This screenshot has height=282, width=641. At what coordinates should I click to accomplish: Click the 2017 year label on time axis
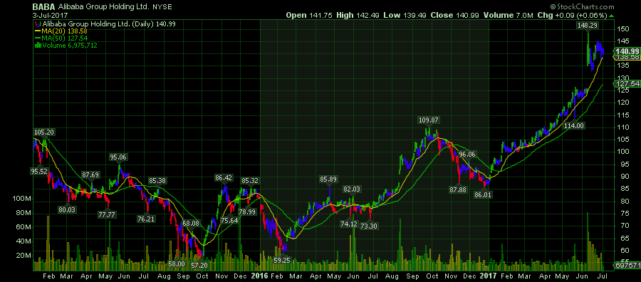pyautogui.click(x=489, y=276)
